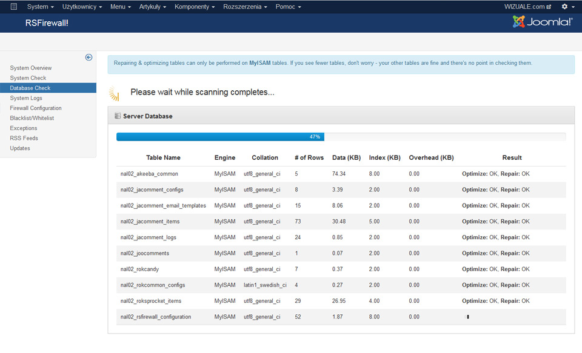Click the Server Database panel heading
Viewport: 582px width, 353px height.
(148, 116)
